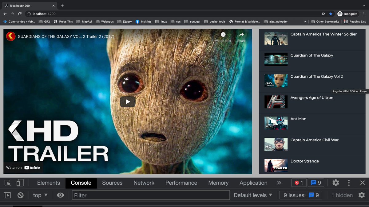Open the top context dropdown
The image size is (369, 207).
point(40,195)
